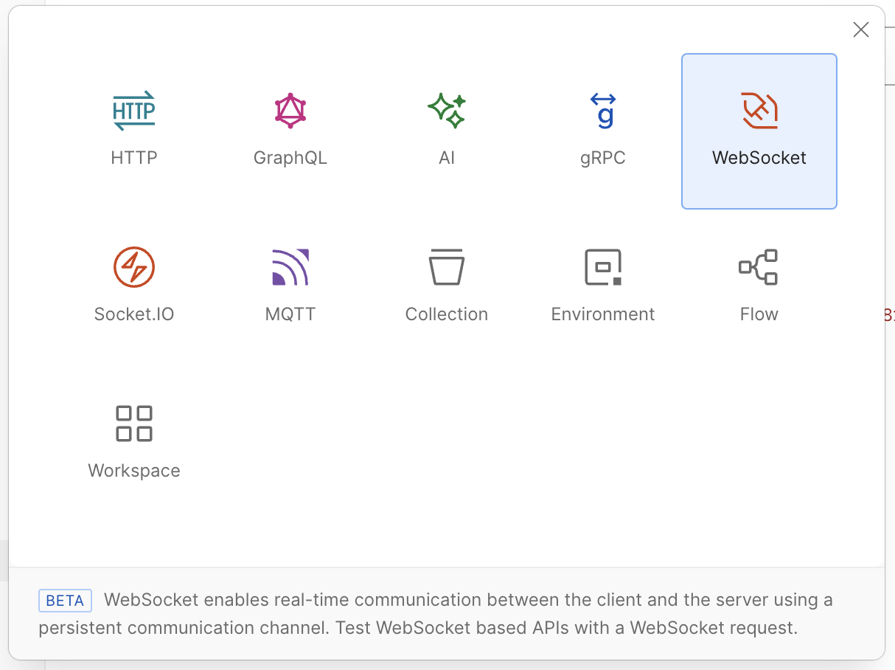Click the BETA badge in footer
Screen dimensions: 895x670
[x=65, y=601]
